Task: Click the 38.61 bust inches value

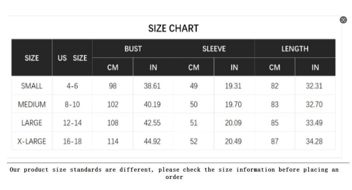Action: pos(152,86)
